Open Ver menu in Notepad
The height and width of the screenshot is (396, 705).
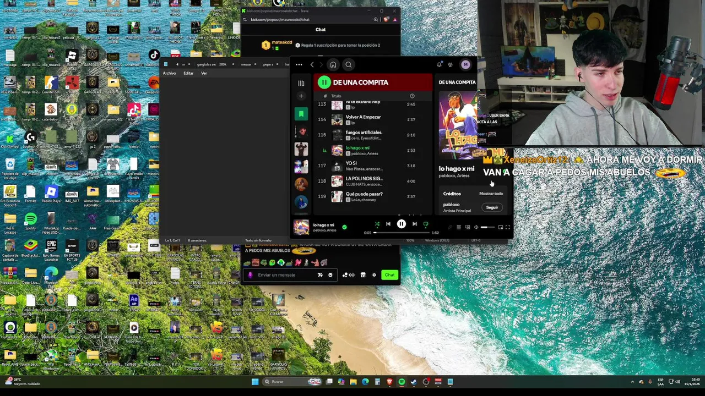(204, 73)
